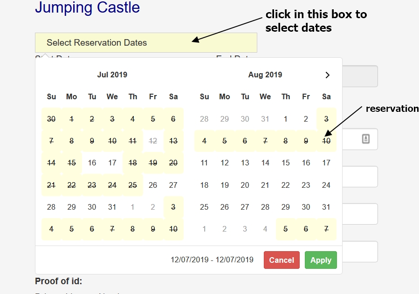419x294 pixels.
Task: Choose July 27 in July calendar
Action: point(173,185)
